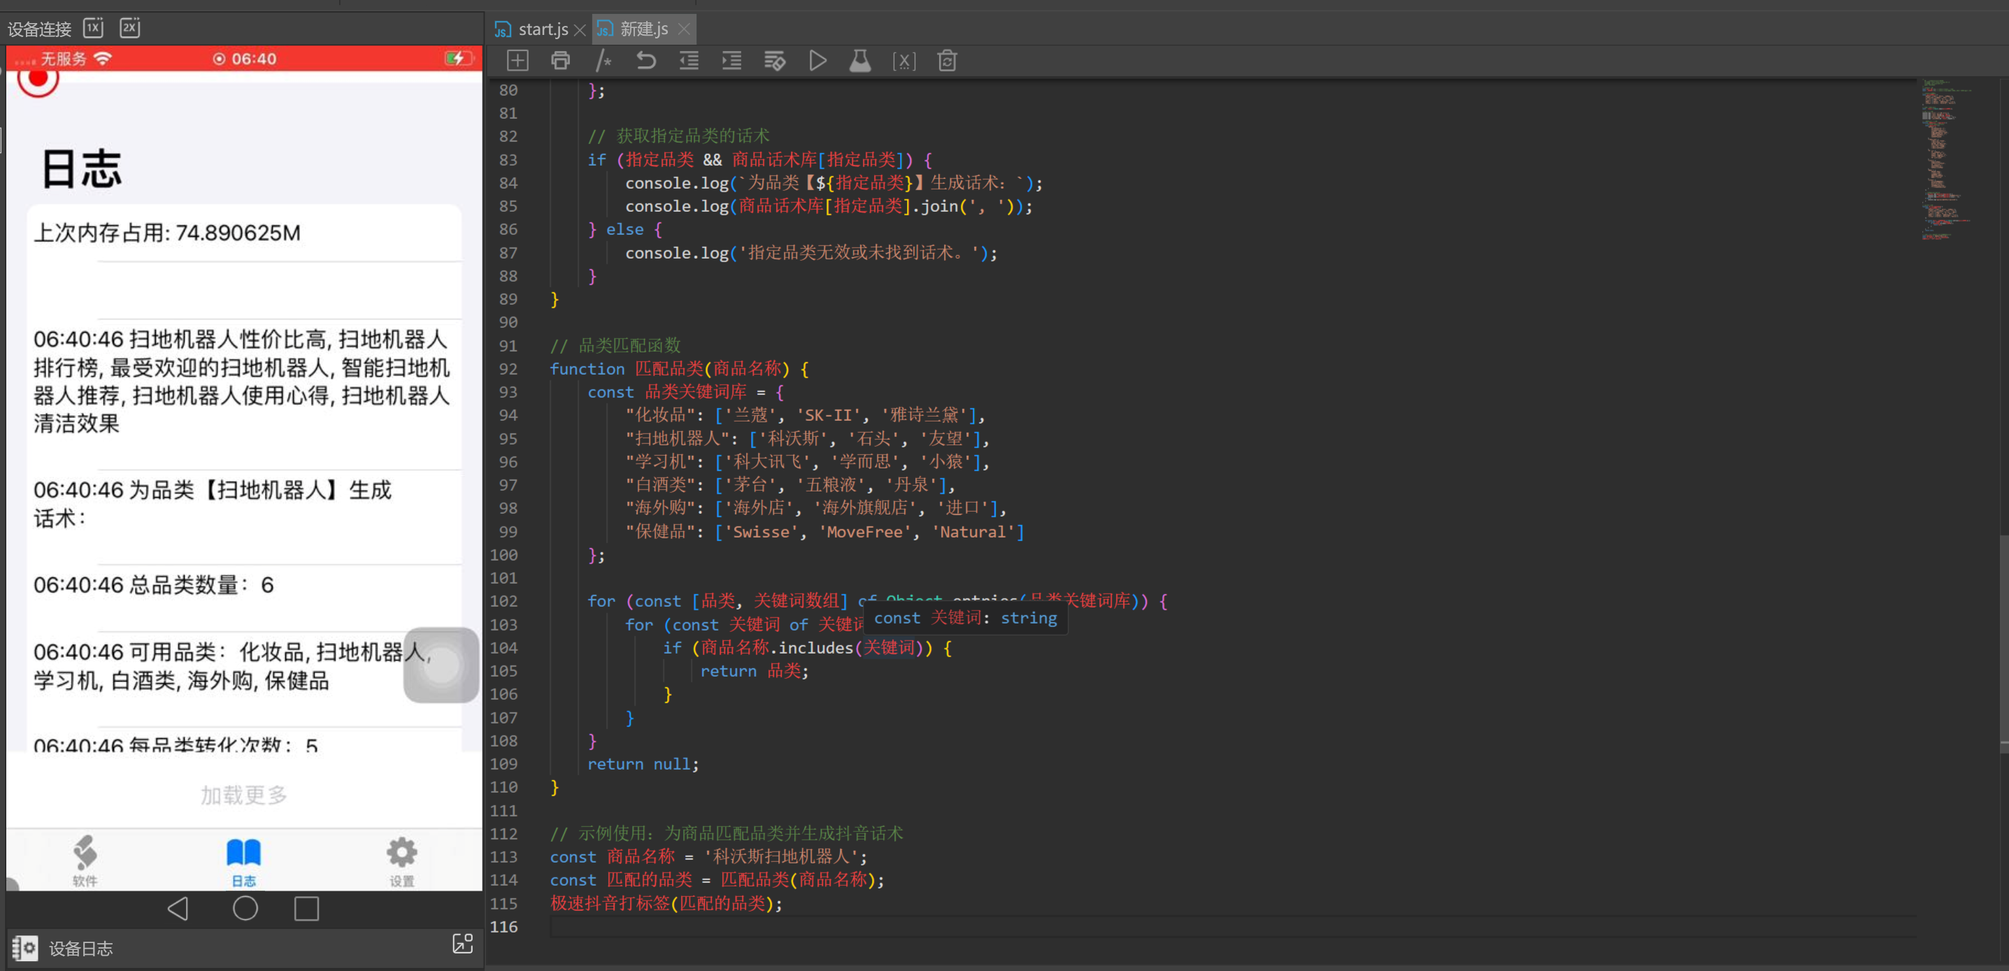Click the flask test icon
The width and height of the screenshot is (2009, 971).
point(860,61)
